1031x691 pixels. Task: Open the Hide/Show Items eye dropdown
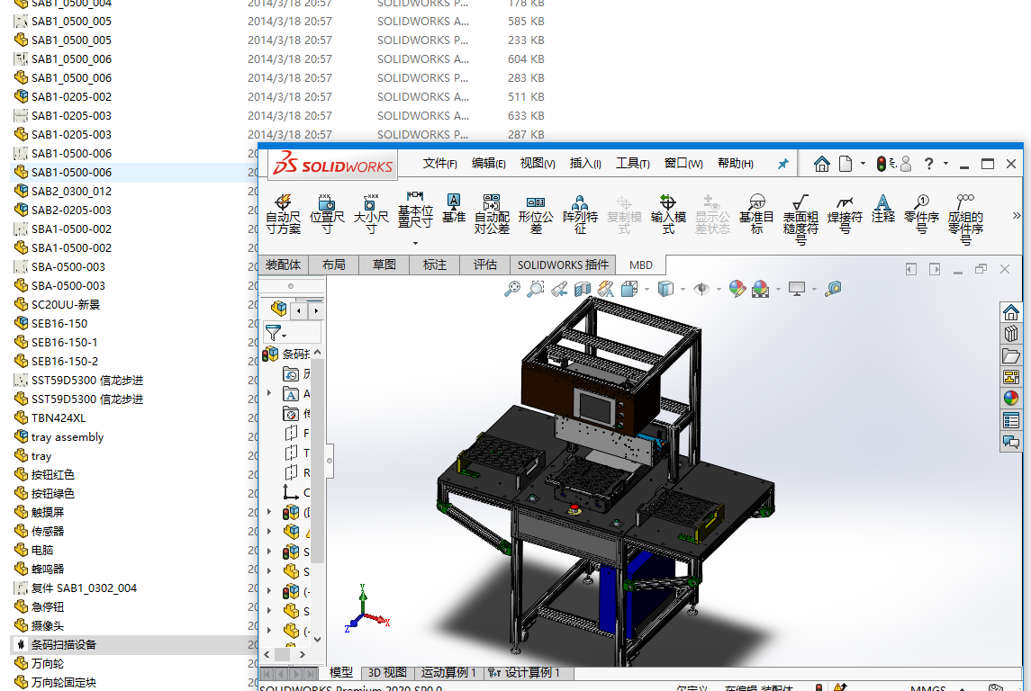tap(701, 289)
